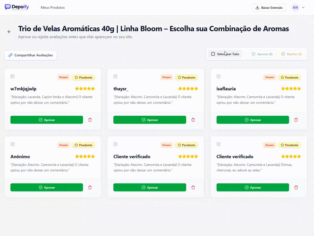This screenshot has height=236, width=314.
Task: Click the Pendente star badge on isaflauria's card
Action: [x=290, y=77]
